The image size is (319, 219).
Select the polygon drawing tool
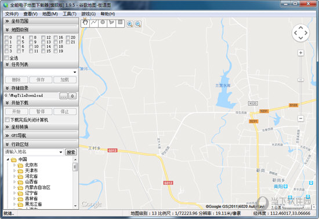coord(111,23)
